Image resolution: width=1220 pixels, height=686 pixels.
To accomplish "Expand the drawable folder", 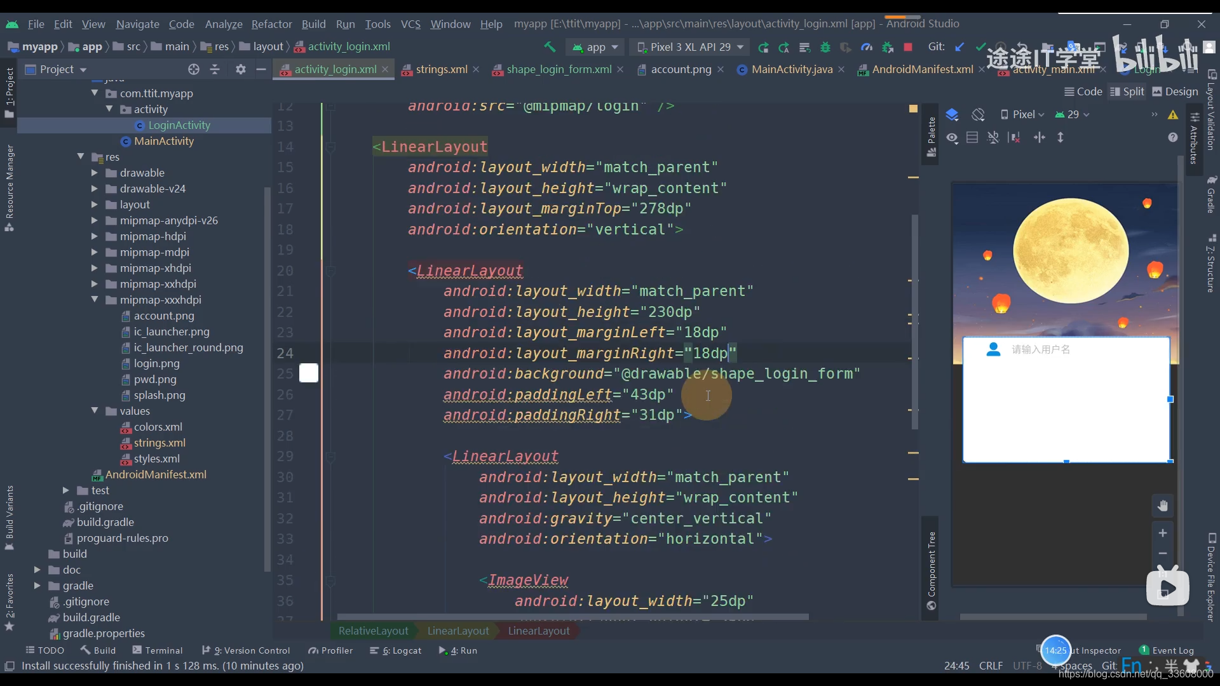I will [94, 173].
